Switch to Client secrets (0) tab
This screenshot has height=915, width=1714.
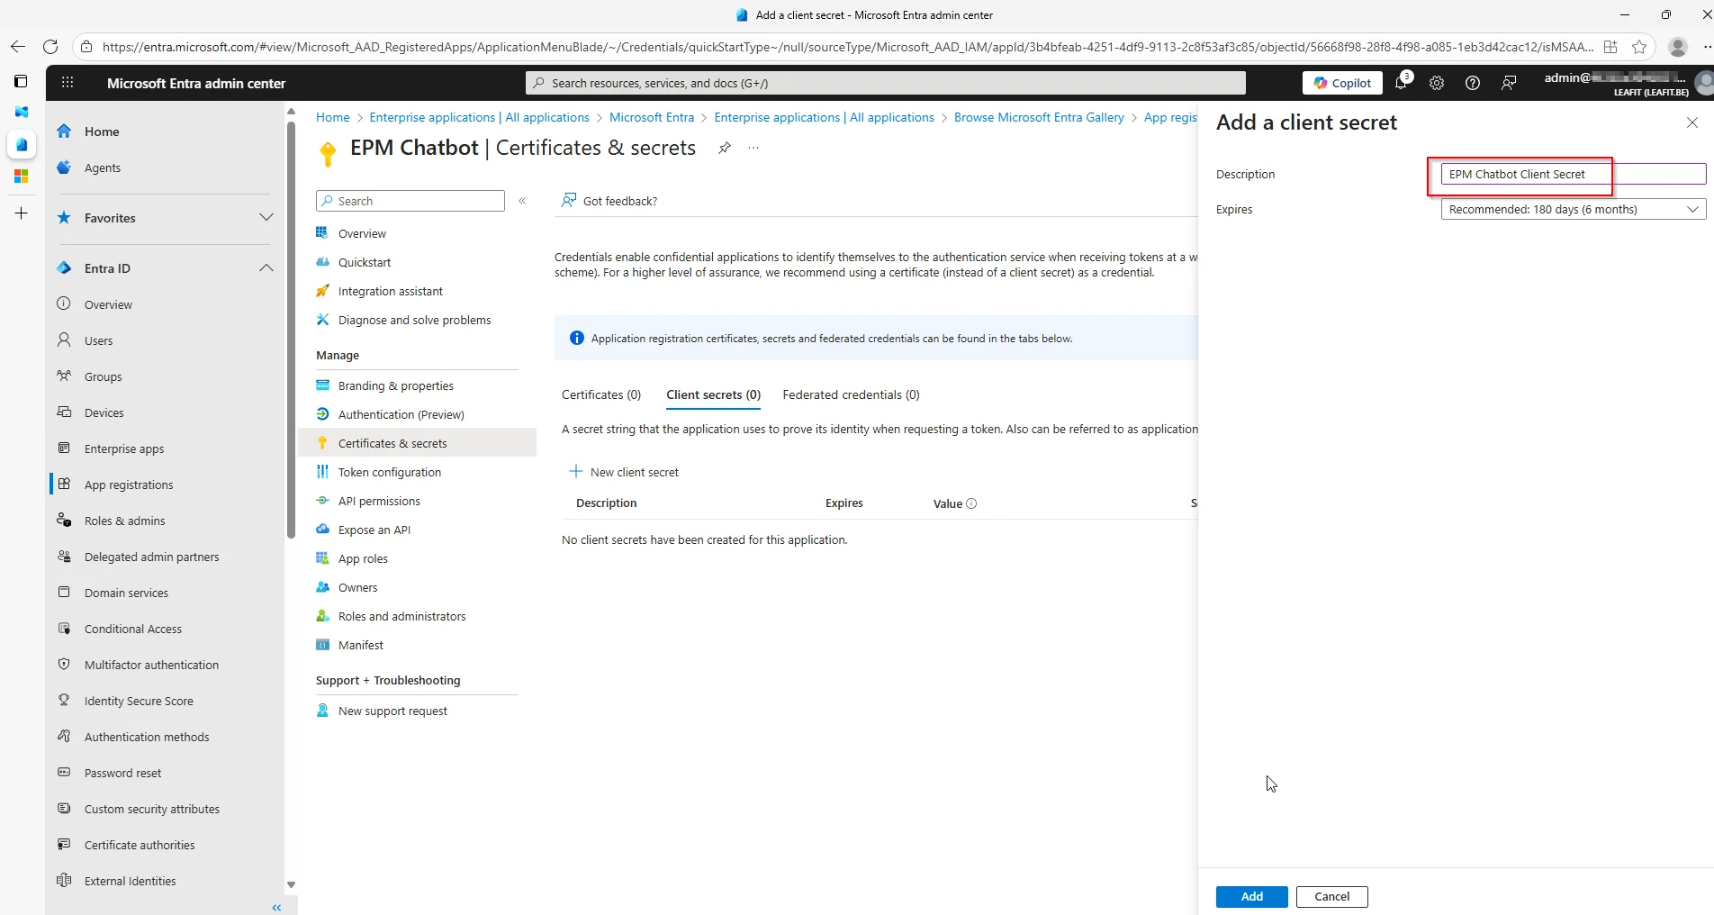click(713, 394)
